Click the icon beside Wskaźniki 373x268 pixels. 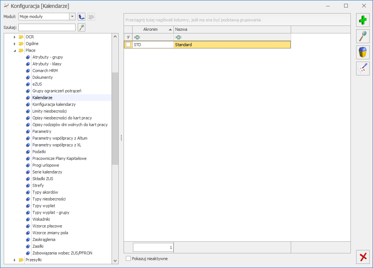(28, 219)
